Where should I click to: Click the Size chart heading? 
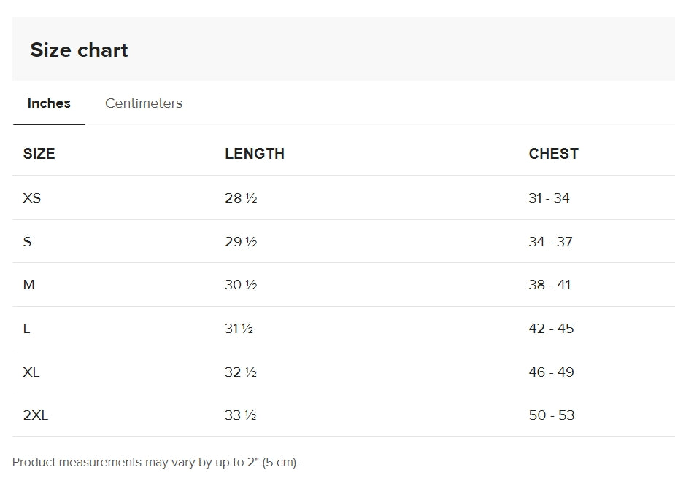click(80, 50)
